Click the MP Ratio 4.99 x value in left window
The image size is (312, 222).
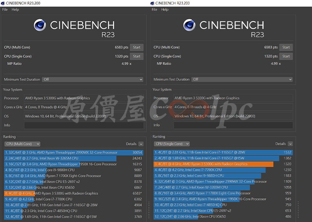click(126, 63)
